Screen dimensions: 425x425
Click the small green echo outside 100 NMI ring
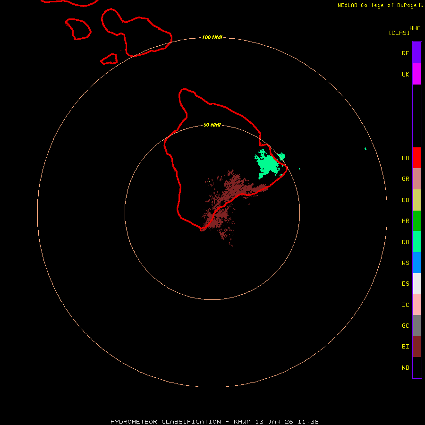coord(365,149)
